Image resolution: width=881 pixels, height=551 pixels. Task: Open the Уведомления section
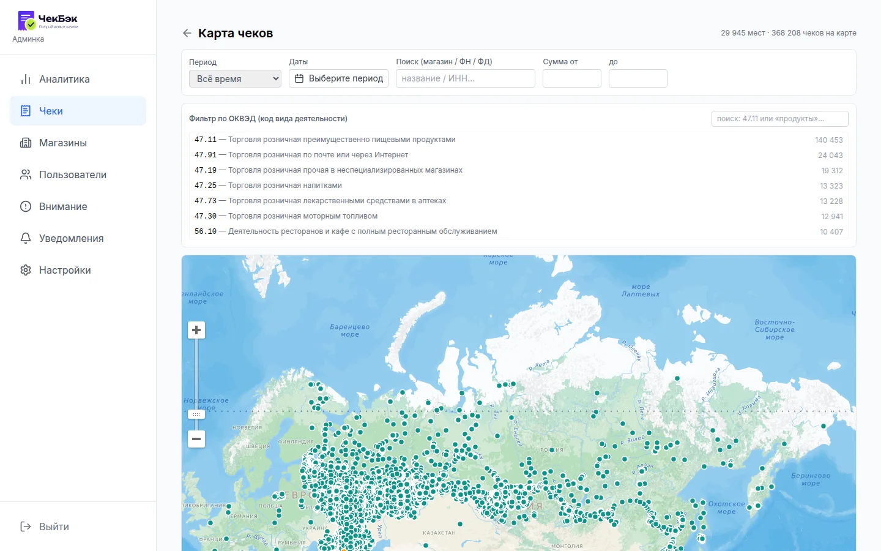pos(78,238)
